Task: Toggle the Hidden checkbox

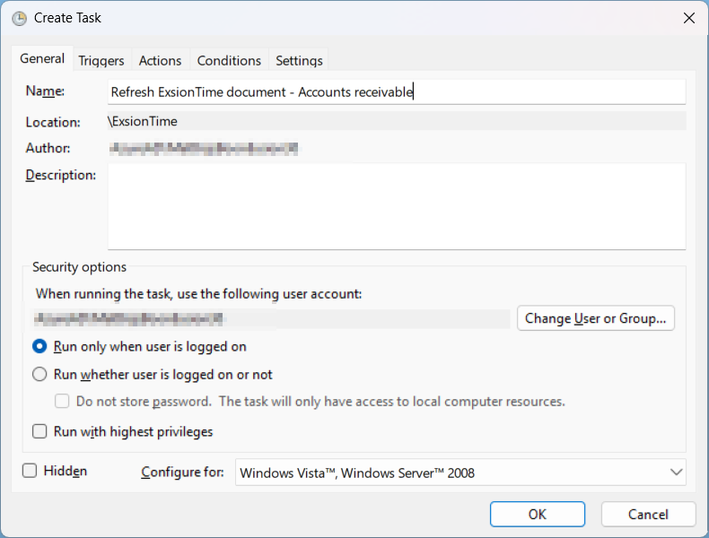Action: point(30,471)
